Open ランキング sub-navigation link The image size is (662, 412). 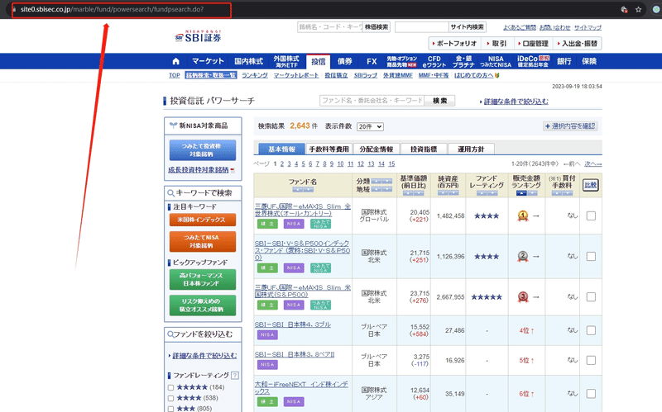(x=255, y=75)
